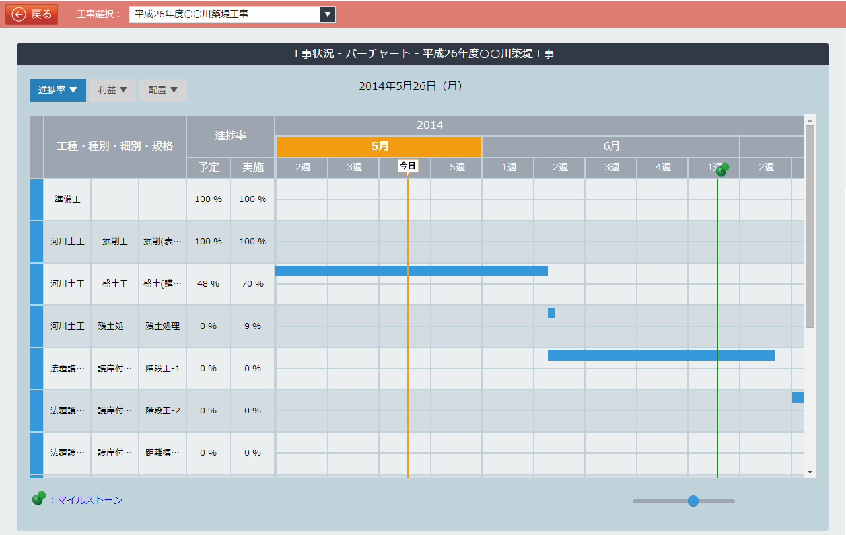The width and height of the screenshot is (846, 535).
Task: Click the scrollbar down arrow
Action: tap(810, 473)
